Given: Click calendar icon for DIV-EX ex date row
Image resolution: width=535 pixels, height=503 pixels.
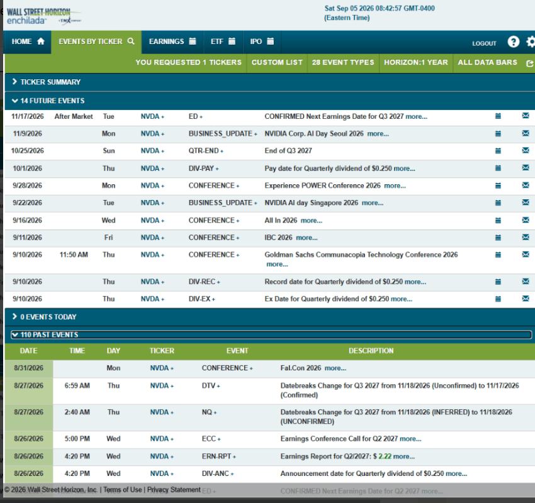Looking at the screenshot, I should (498, 299).
